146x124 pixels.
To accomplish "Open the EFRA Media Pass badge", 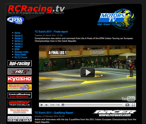I will click(16, 20).
